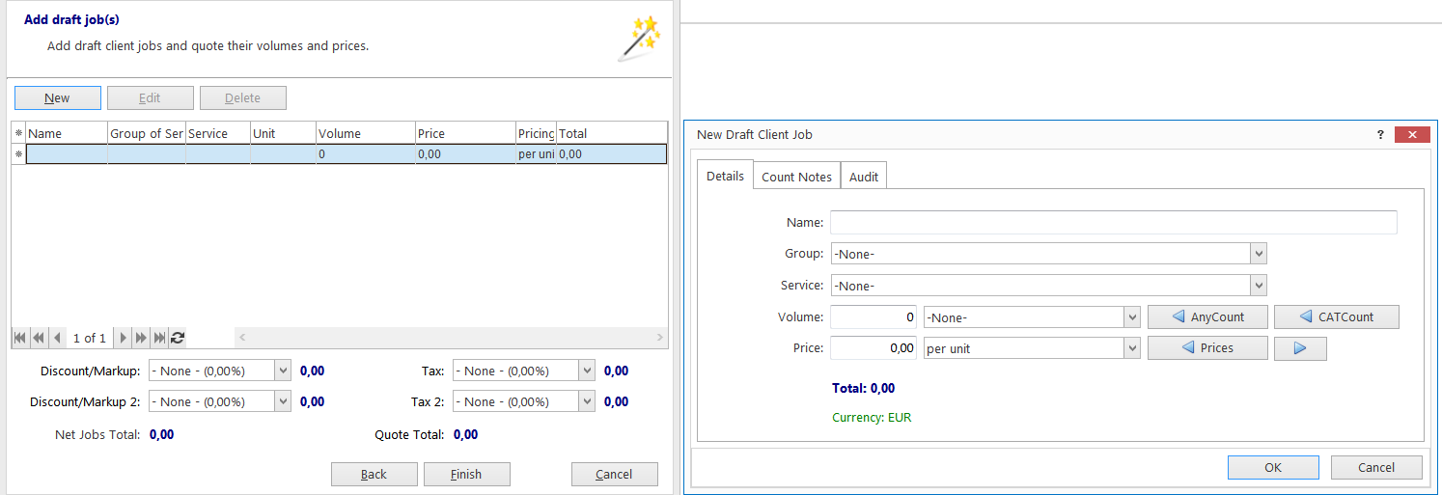Click the per unit cell in grid row
This screenshot has width=1442, height=495.
pyautogui.click(x=537, y=153)
